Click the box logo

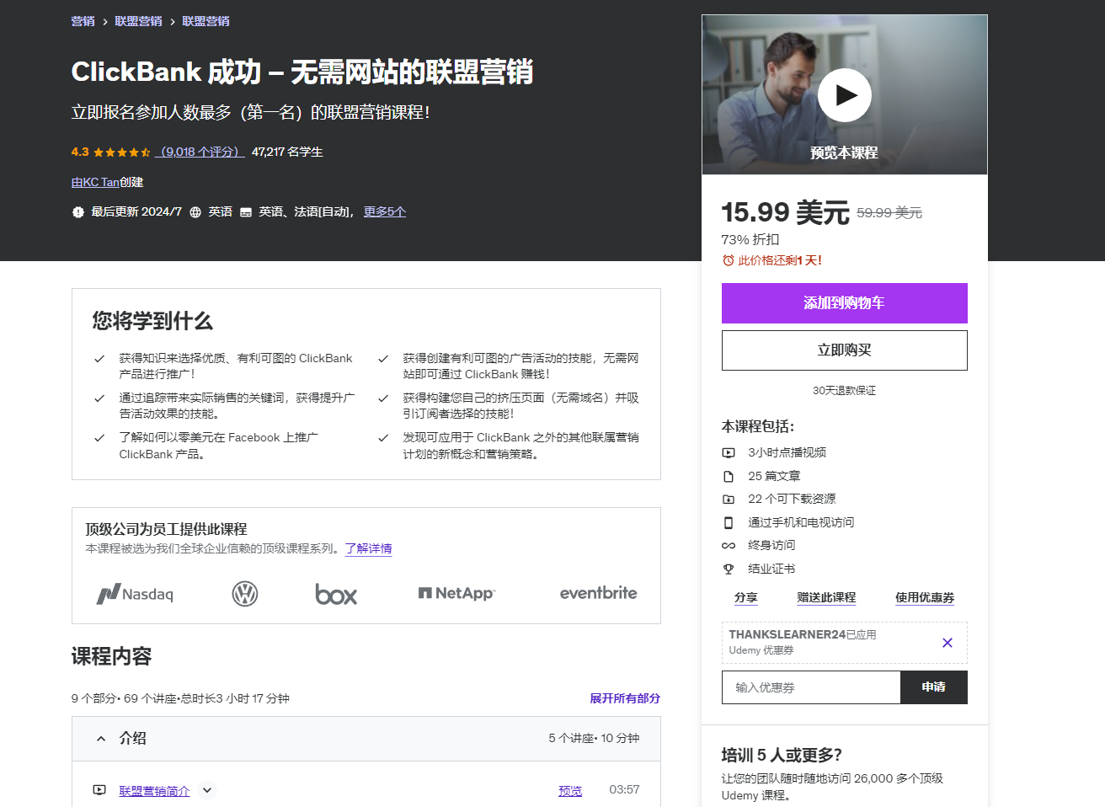pyautogui.click(x=336, y=594)
